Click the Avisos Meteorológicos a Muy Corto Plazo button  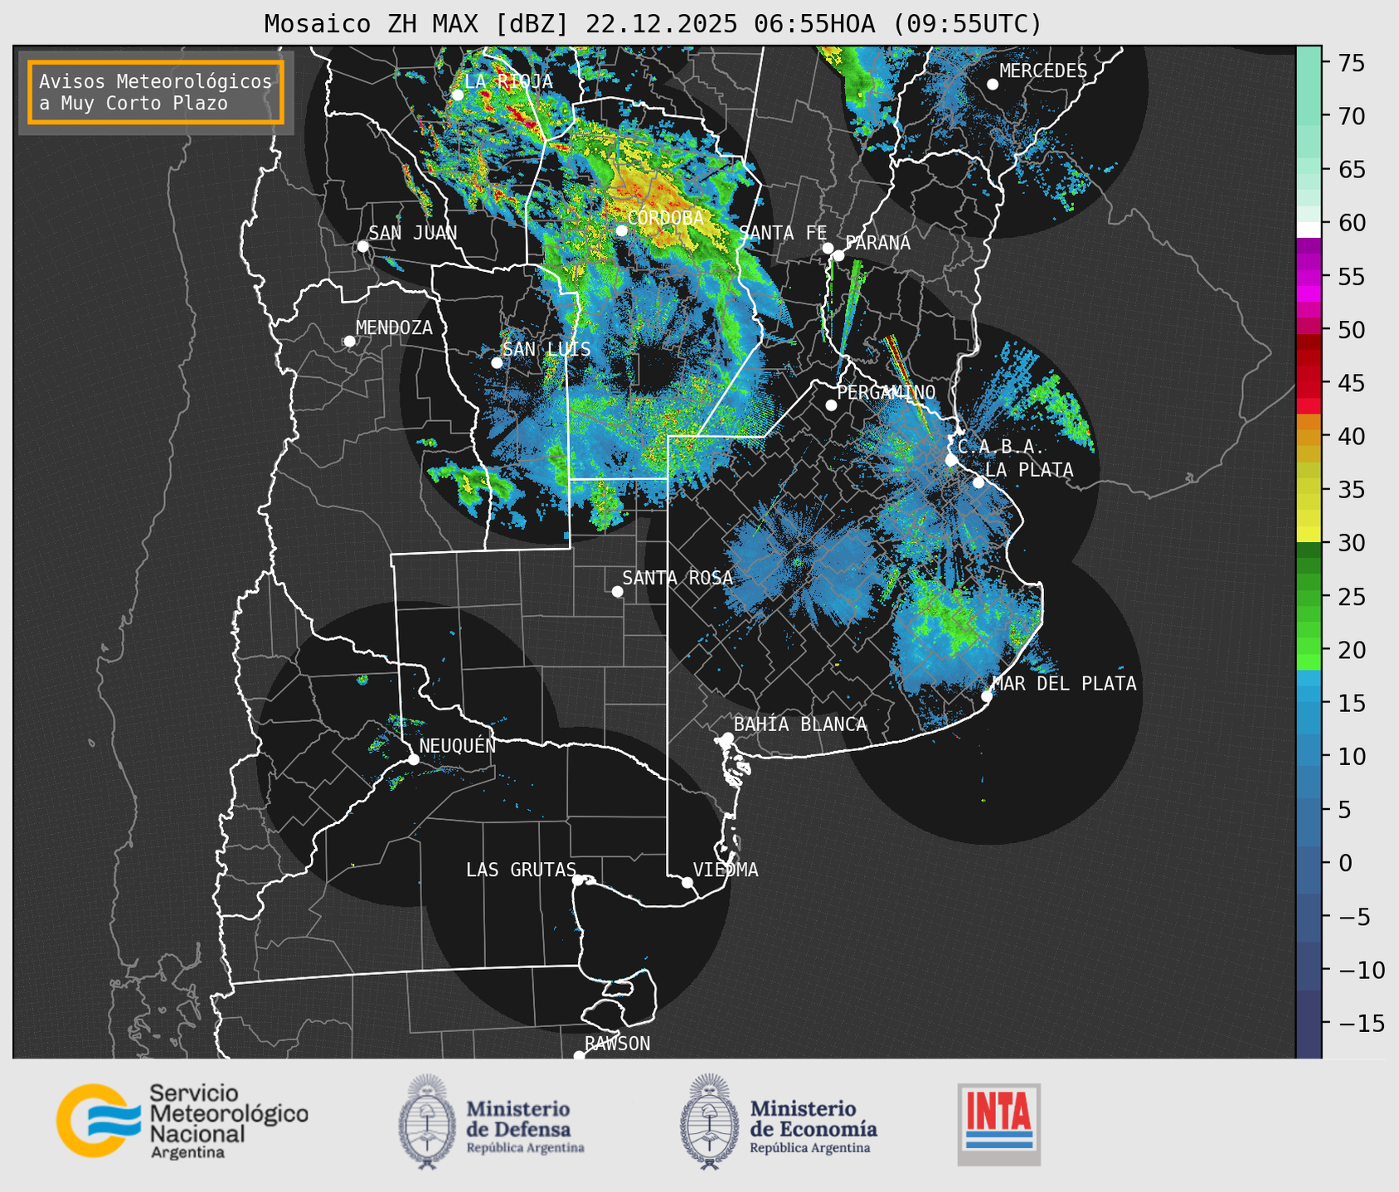coord(156,92)
